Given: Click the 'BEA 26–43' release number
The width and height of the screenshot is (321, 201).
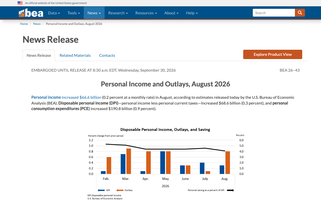Looking at the screenshot, I should click(x=290, y=70).
